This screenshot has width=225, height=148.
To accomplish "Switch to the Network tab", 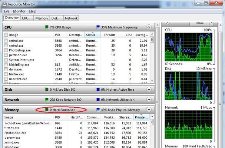I will [x=71, y=18].
